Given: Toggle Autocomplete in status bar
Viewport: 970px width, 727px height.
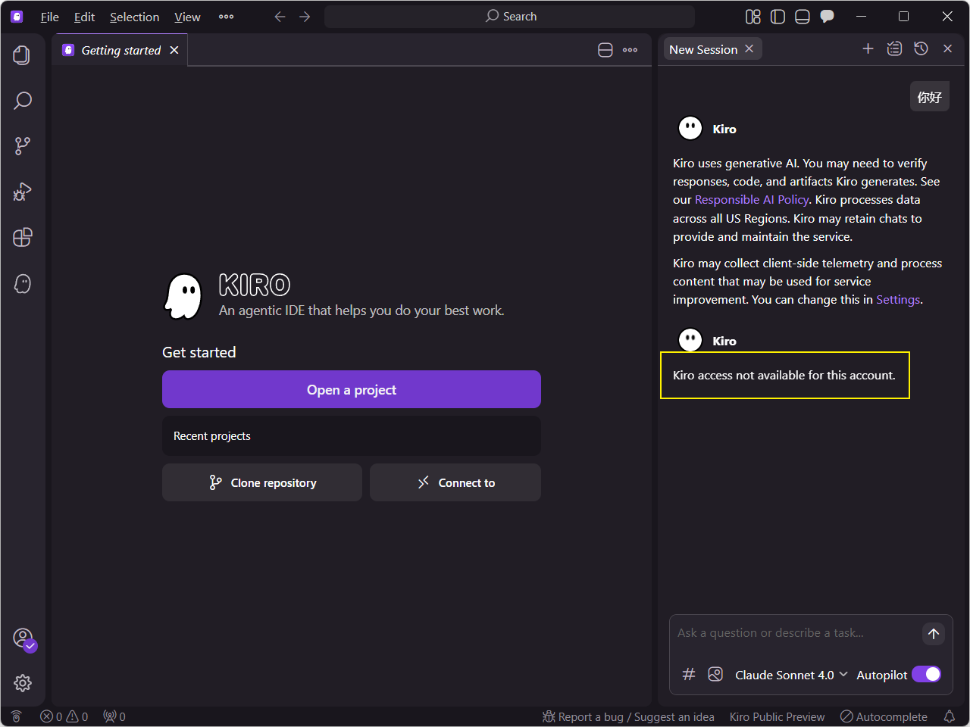Looking at the screenshot, I should (x=884, y=716).
